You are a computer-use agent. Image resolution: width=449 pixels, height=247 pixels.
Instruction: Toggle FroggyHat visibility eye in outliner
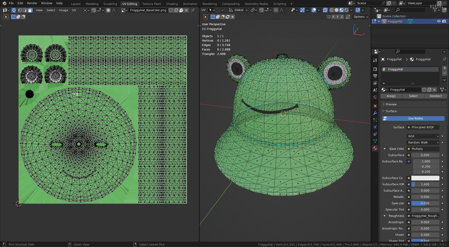coord(439,21)
